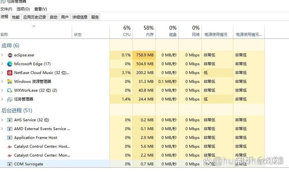Image resolution: width=289 pixels, height=172 pixels.
Task: Open the 选项(O) menu
Action: pyautogui.click(x=23, y=9)
